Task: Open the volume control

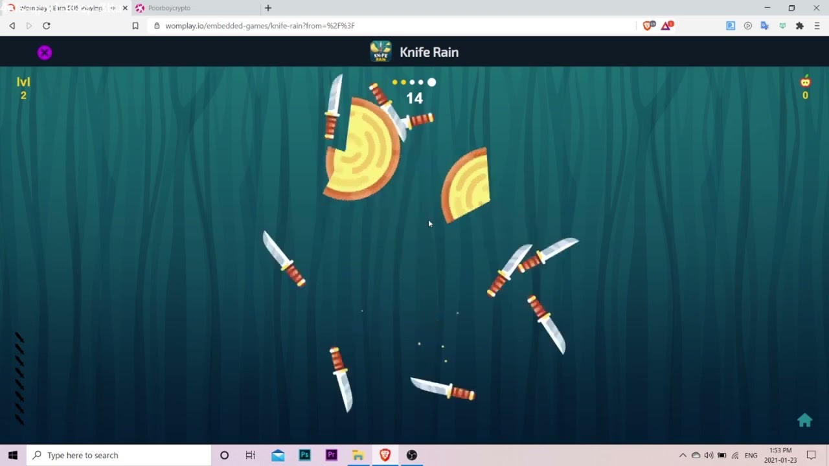Action: pyautogui.click(x=709, y=456)
